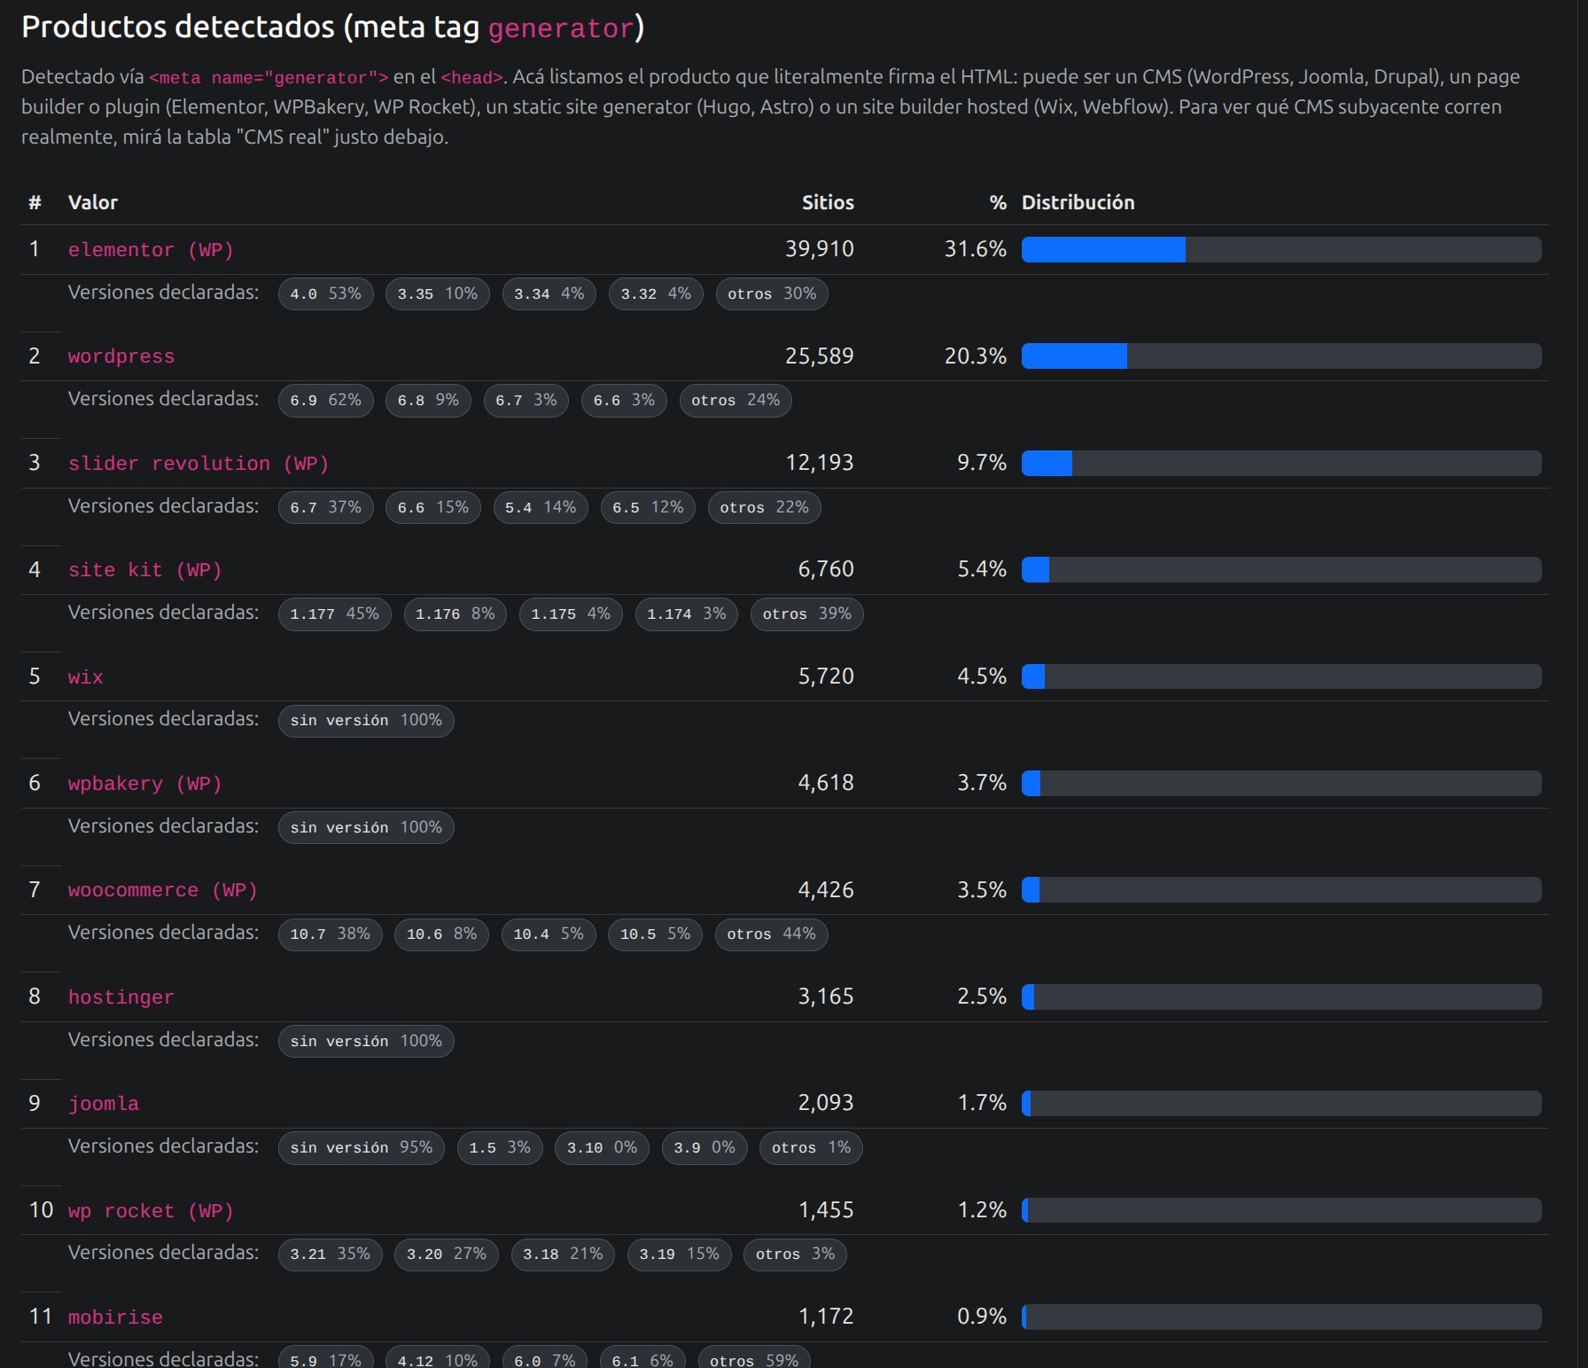Click the slider revolution chip 5.4 14%
The width and height of the screenshot is (1588, 1368).
click(541, 507)
